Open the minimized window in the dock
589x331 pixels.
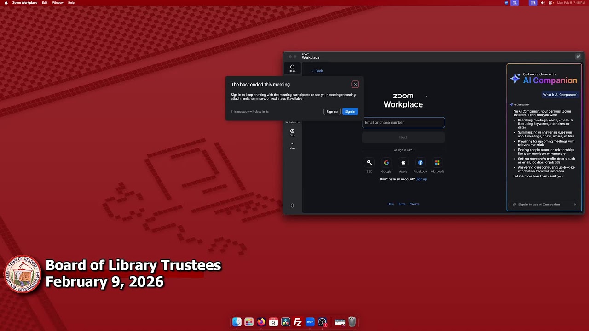[340, 322]
